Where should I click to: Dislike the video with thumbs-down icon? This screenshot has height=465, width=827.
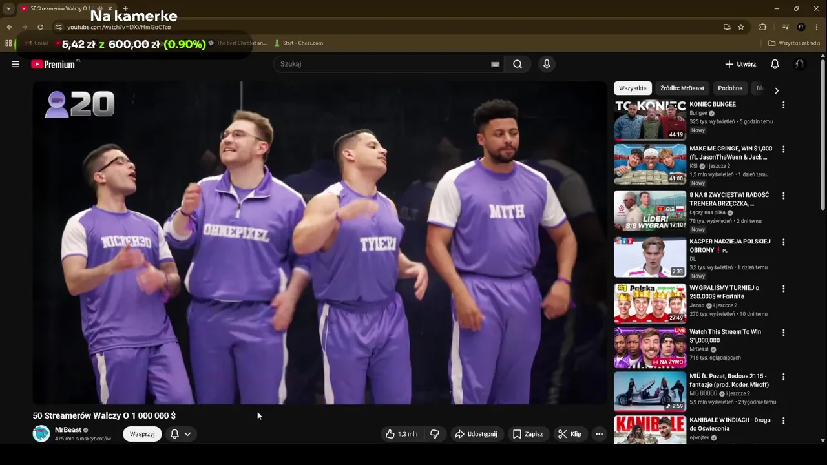tap(435, 434)
